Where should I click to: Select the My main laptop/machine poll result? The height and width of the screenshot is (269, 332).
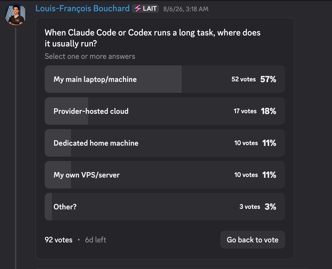coord(165,79)
